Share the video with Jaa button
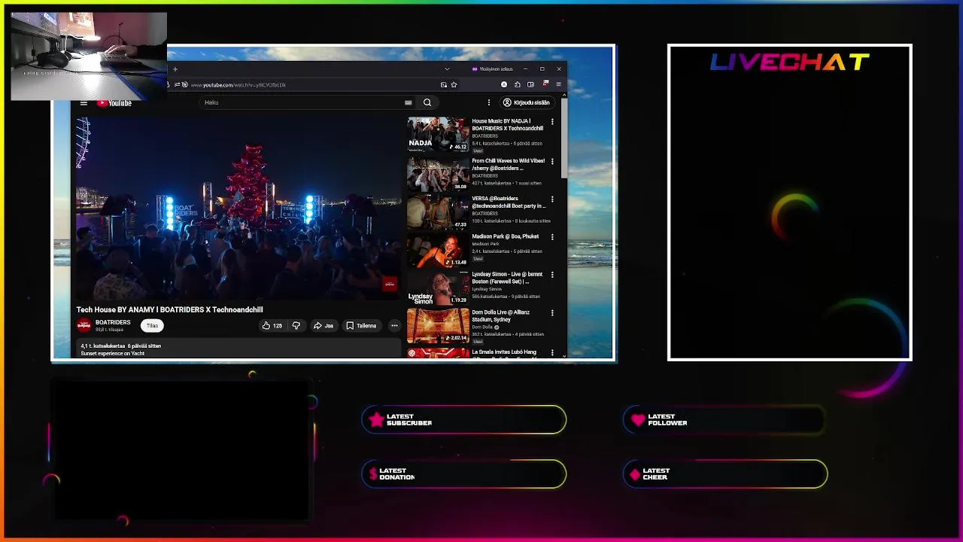The width and height of the screenshot is (963, 542). (324, 326)
